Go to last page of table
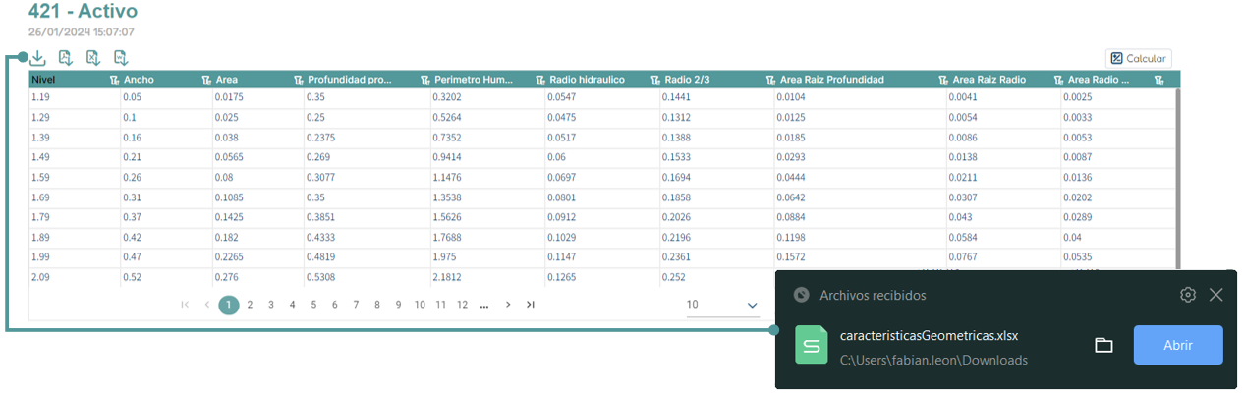 click(x=531, y=305)
